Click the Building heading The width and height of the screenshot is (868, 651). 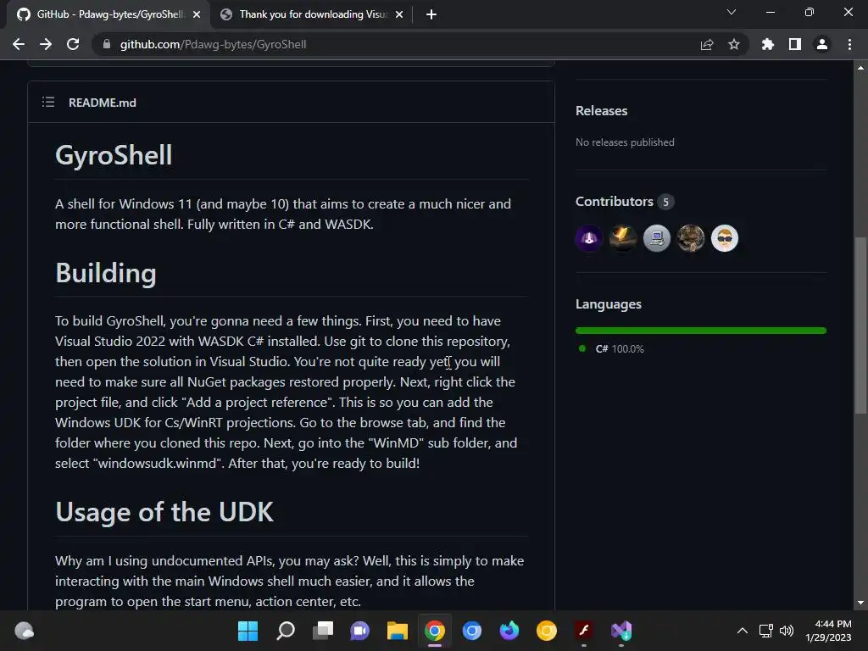coord(106,273)
